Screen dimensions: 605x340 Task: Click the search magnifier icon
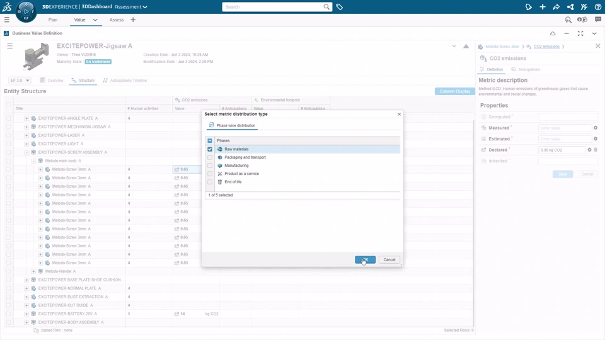(326, 7)
